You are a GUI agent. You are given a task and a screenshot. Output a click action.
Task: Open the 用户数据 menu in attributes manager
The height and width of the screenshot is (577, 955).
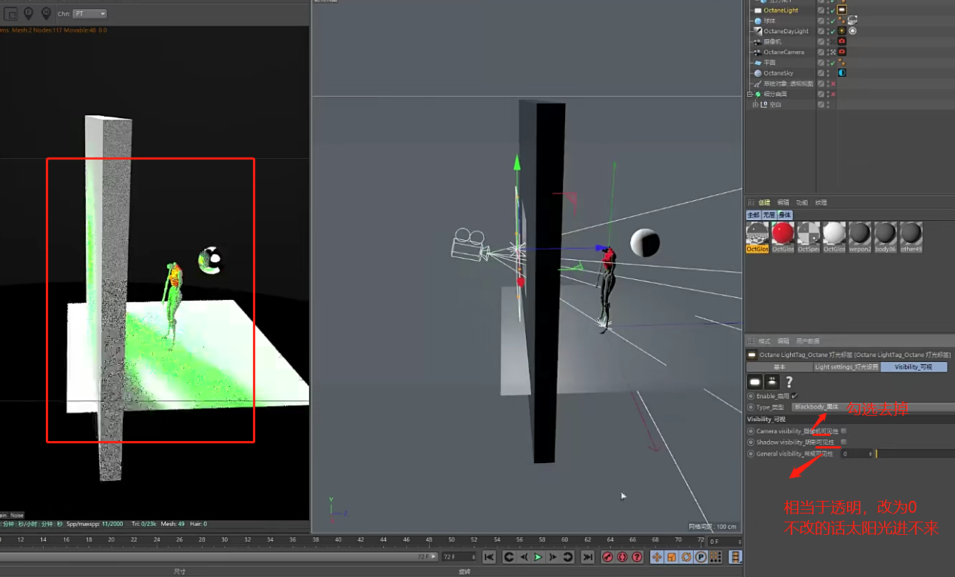coord(808,341)
